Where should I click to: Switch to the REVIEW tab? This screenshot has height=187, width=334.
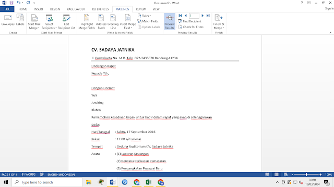point(141,9)
